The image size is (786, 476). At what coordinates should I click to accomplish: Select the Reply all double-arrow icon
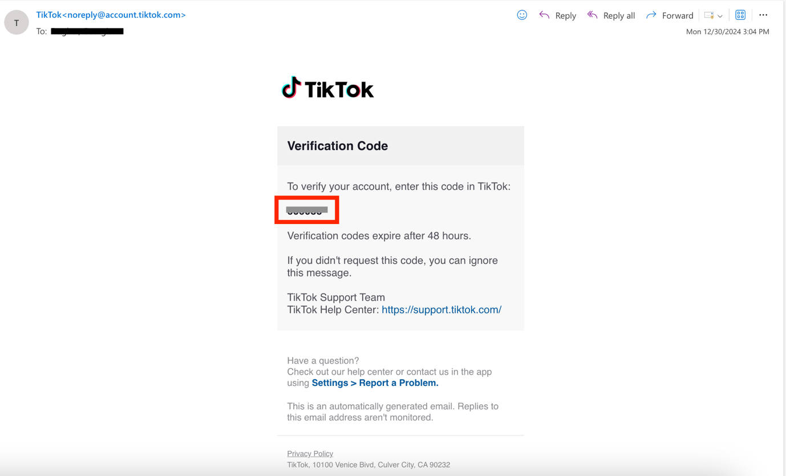click(592, 15)
